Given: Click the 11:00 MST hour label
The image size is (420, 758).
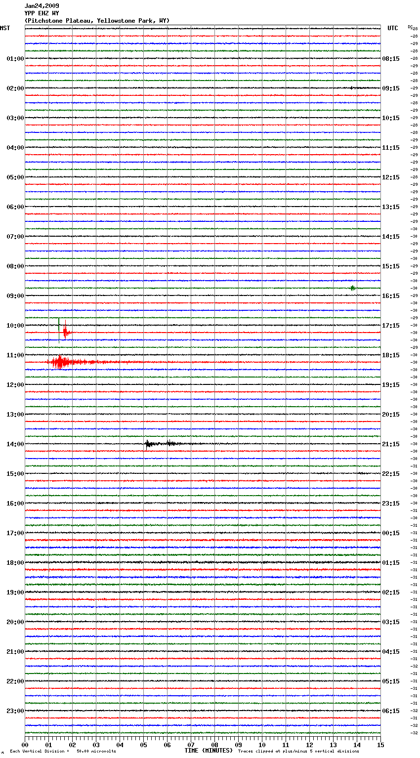Looking at the screenshot, I should (15, 355).
